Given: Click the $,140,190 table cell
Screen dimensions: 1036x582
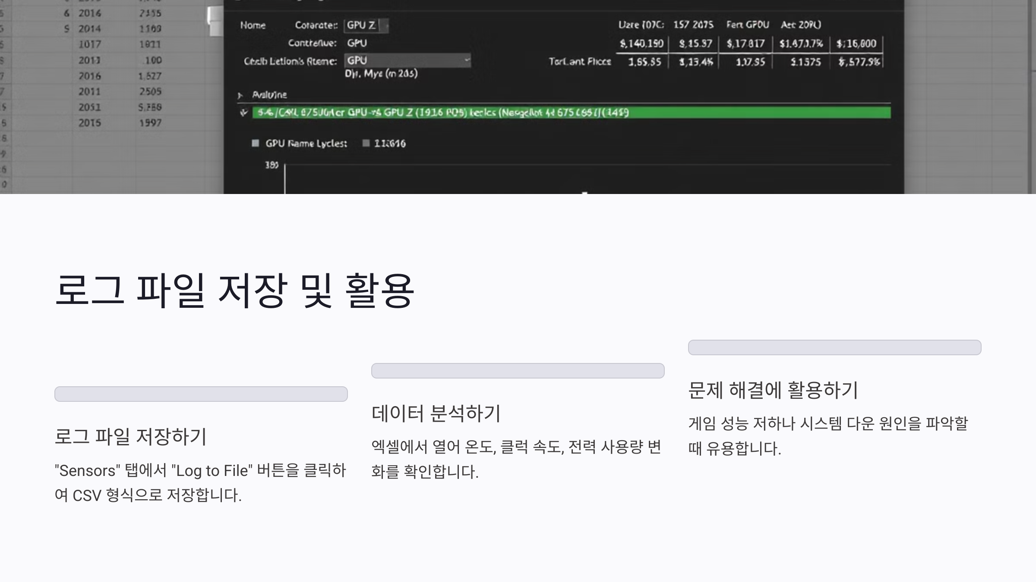Looking at the screenshot, I should (641, 44).
